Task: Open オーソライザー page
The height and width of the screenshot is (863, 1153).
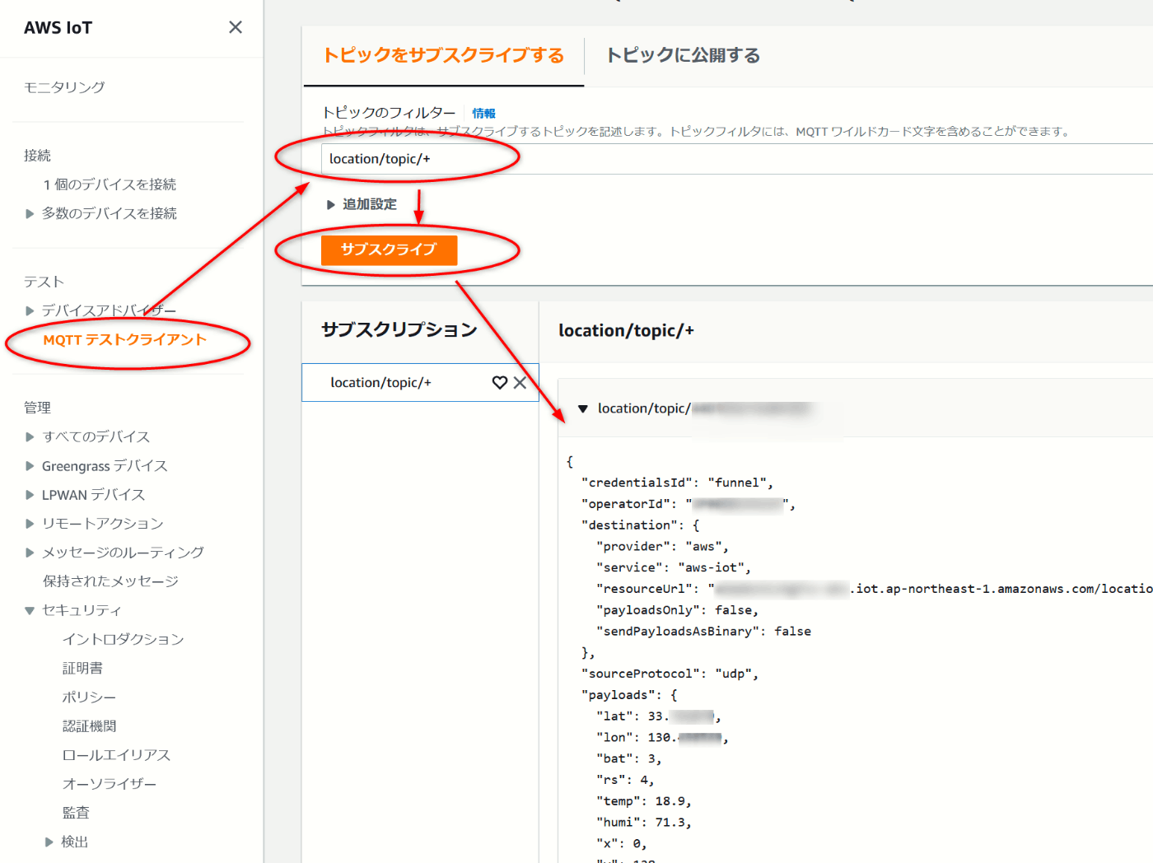Action: click(110, 784)
